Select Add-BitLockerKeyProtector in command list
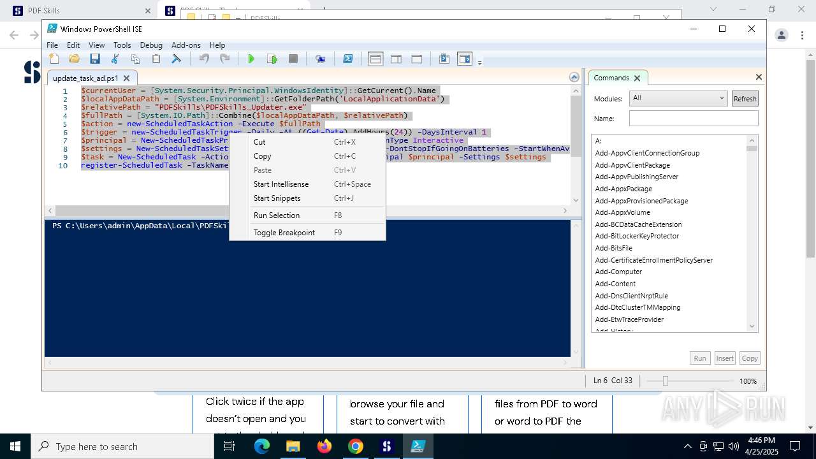The image size is (816, 459). pos(637,236)
